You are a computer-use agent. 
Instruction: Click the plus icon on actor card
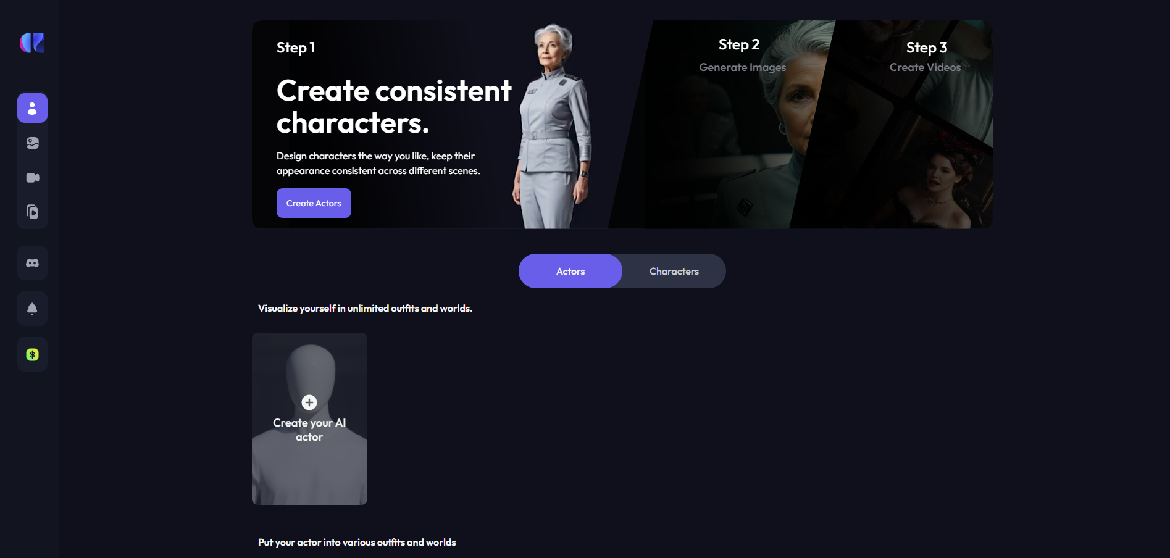point(309,402)
